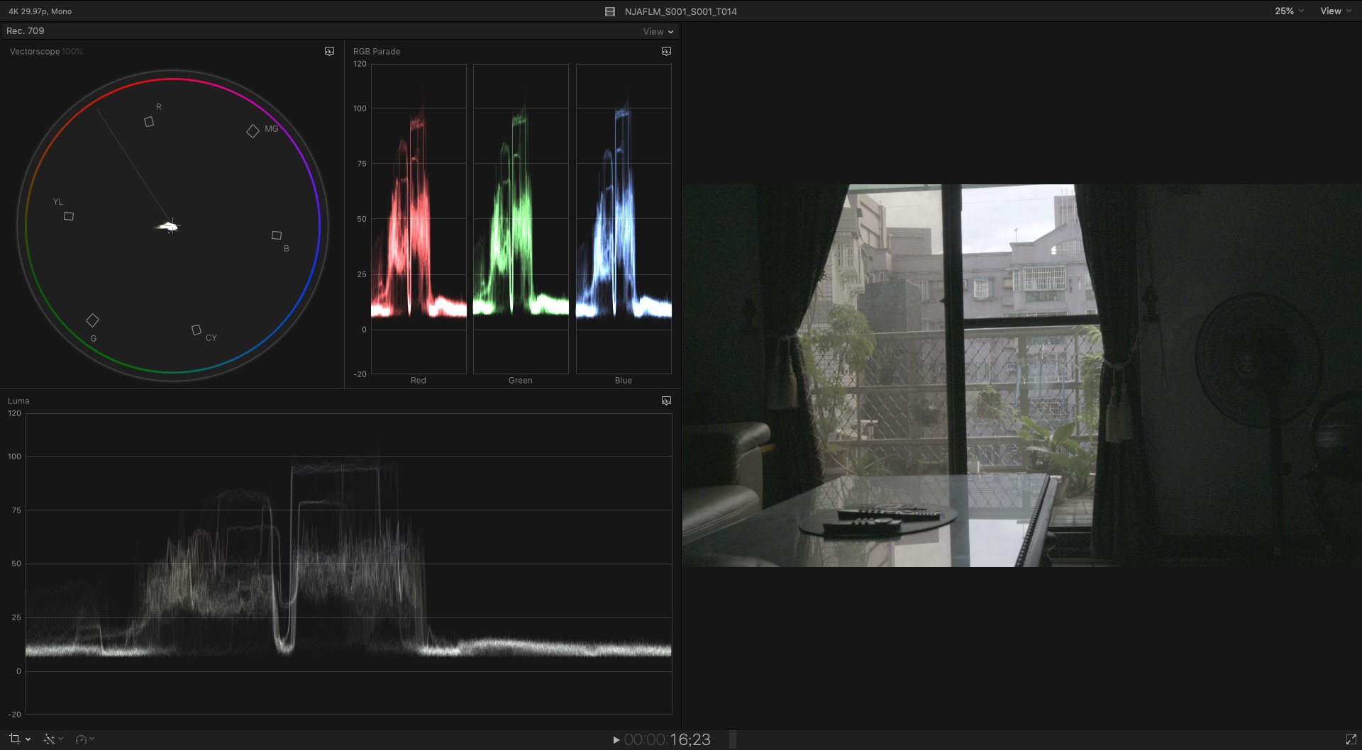Open the scopes View menu
Image resolution: width=1362 pixels, height=750 pixels.
[658, 31]
